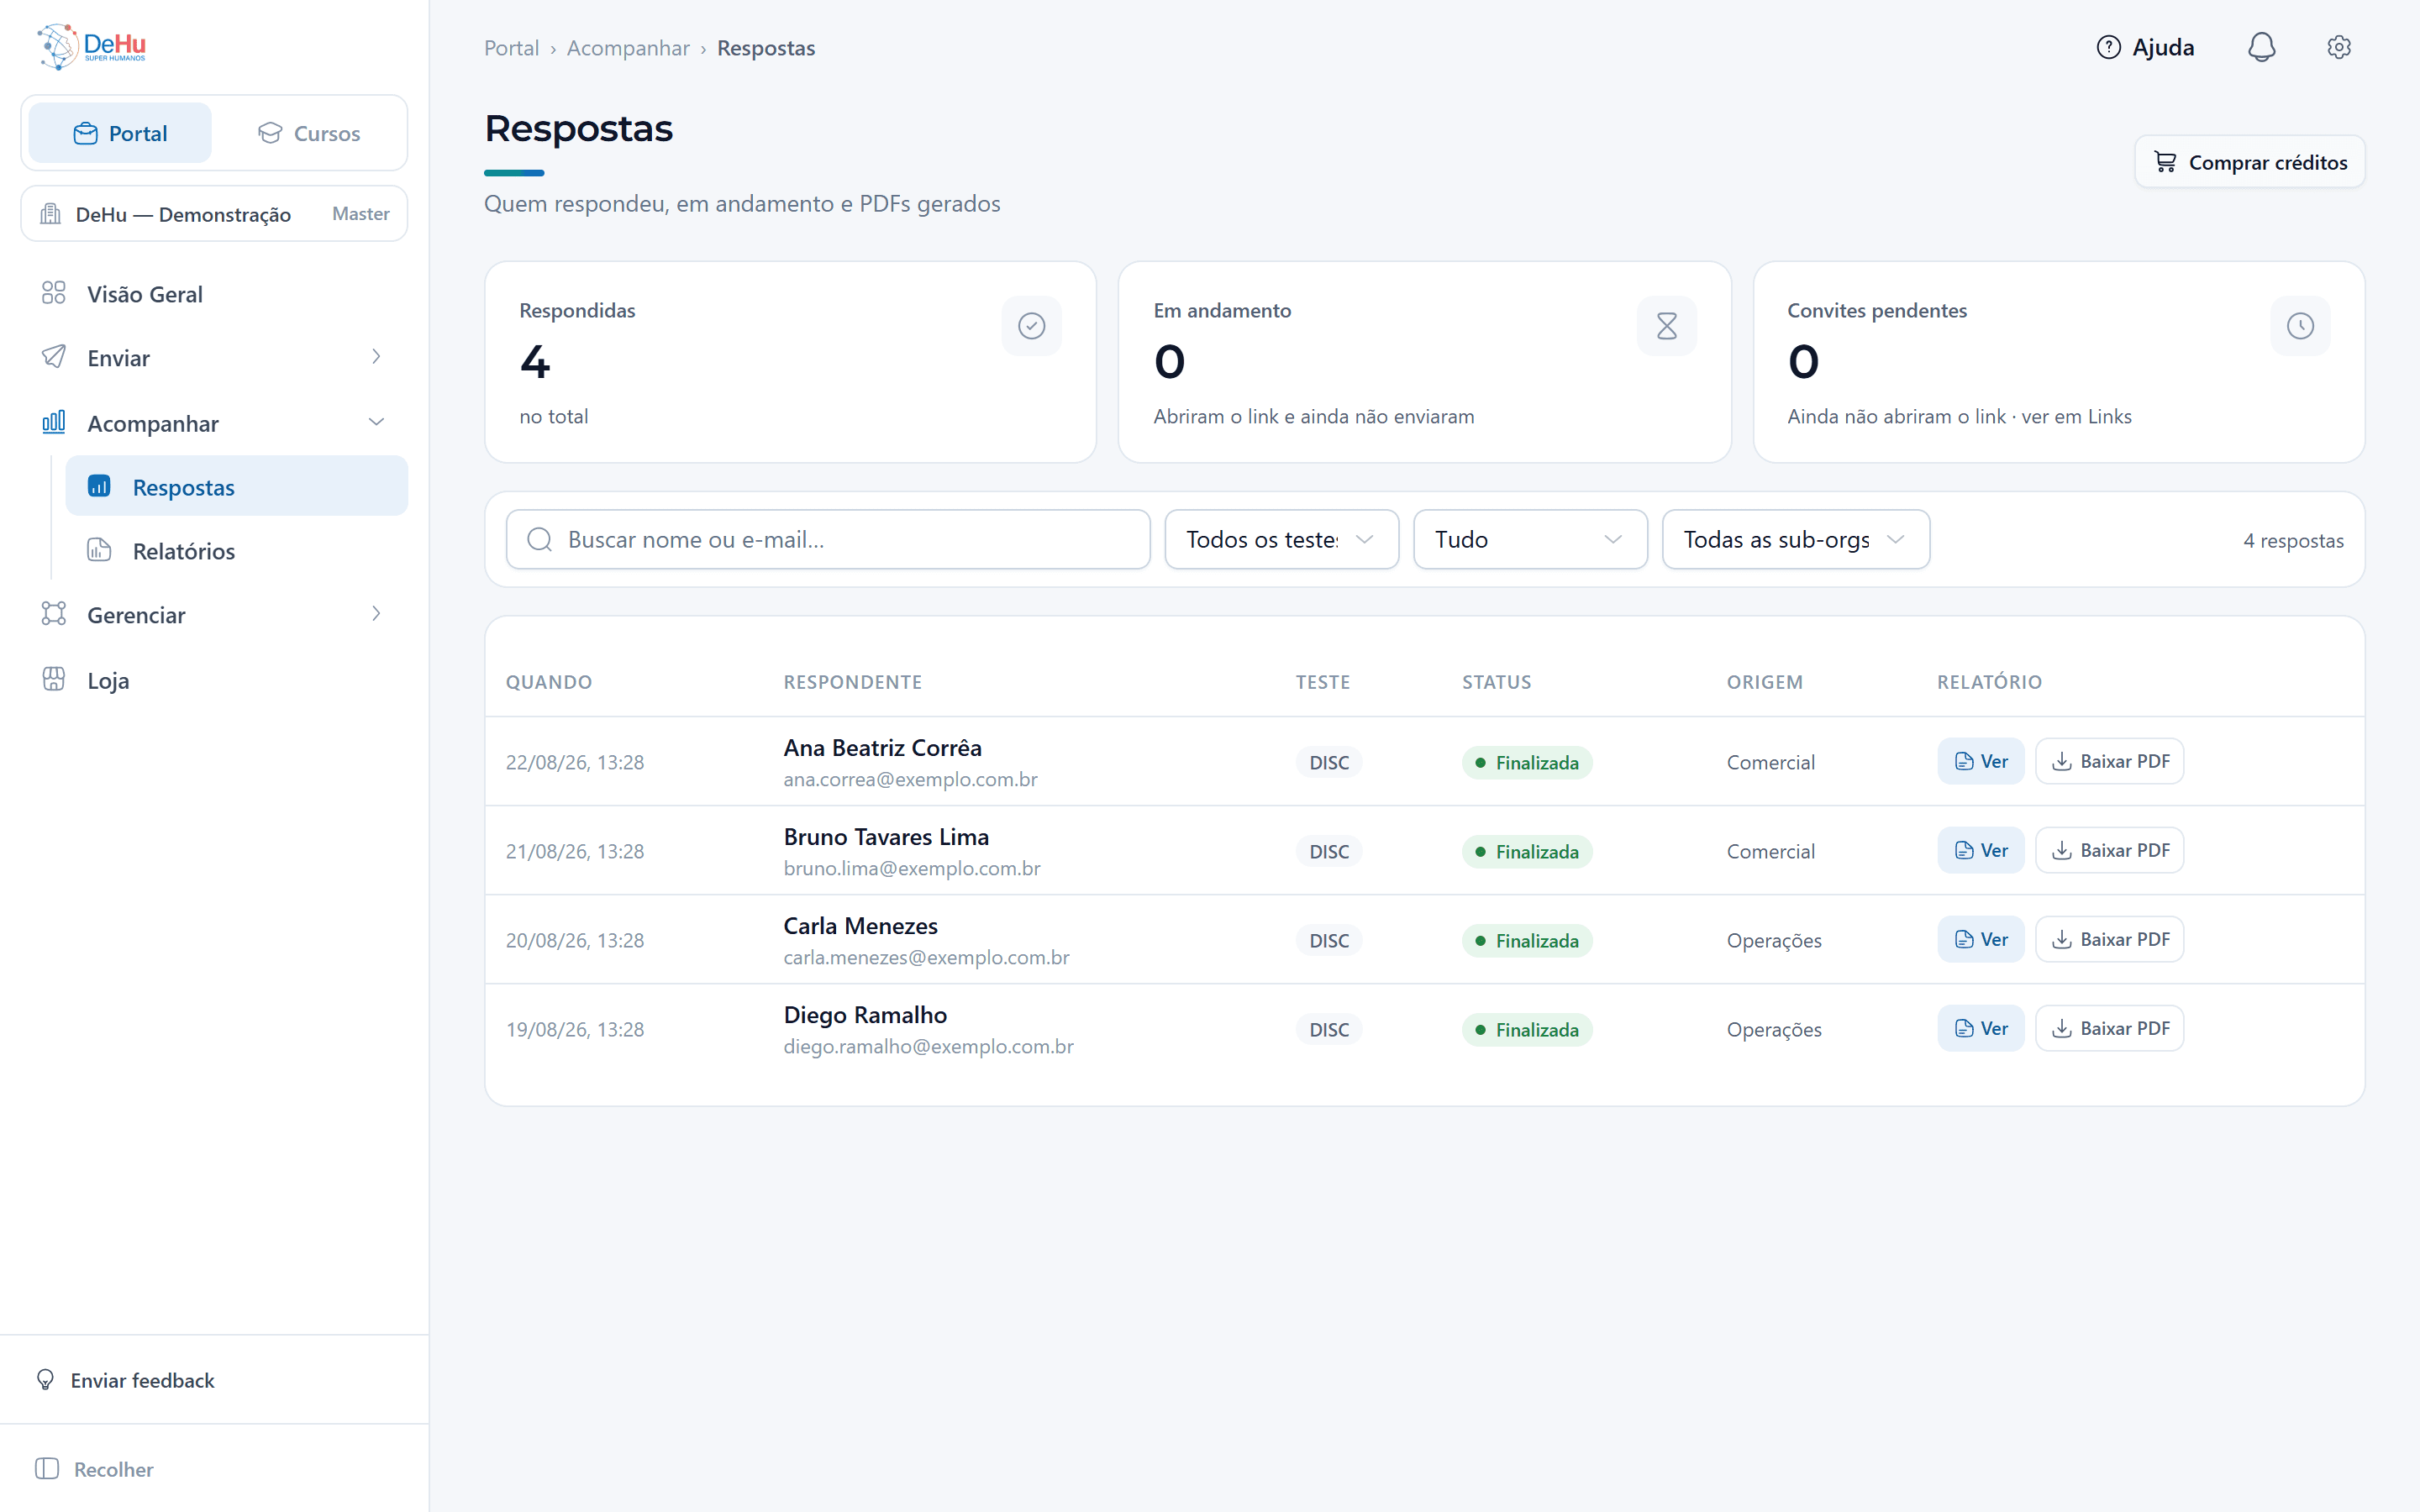Open the Todas as sub-orgs dropdown
The image size is (2420, 1512).
[x=1795, y=540]
